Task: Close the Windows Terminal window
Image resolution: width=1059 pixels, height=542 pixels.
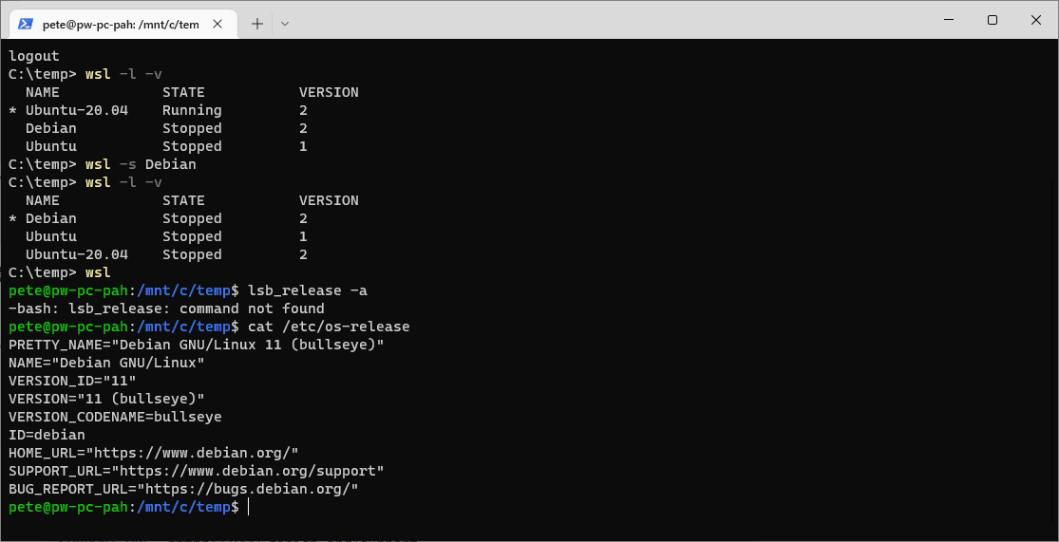Action: coord(1036,20)
